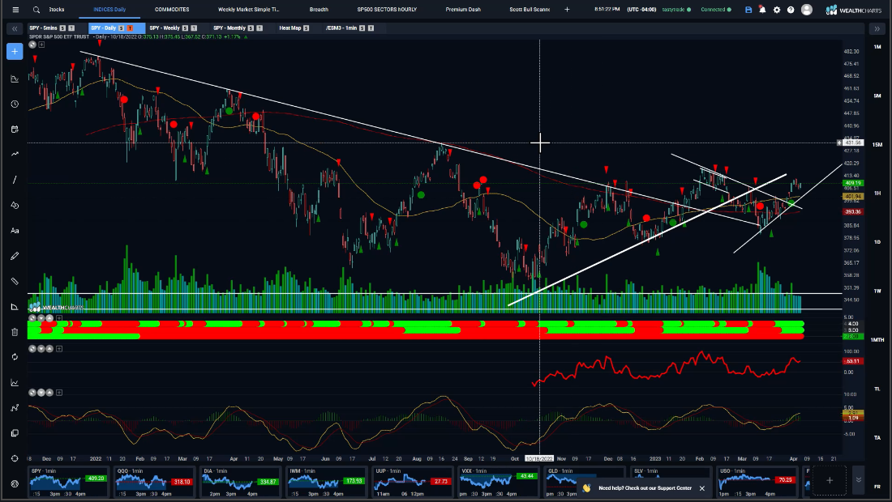The image size is (892, 502).
Task: Toggle the S badge on SPY - Weekly tab
Action: [x=185, y=28]
